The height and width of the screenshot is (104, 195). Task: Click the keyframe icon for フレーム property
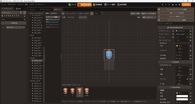tap(190, 37)
